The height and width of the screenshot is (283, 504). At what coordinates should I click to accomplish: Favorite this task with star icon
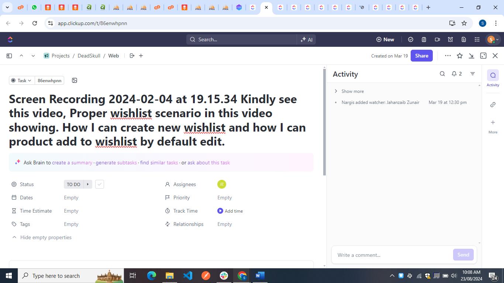click(460, 56)
